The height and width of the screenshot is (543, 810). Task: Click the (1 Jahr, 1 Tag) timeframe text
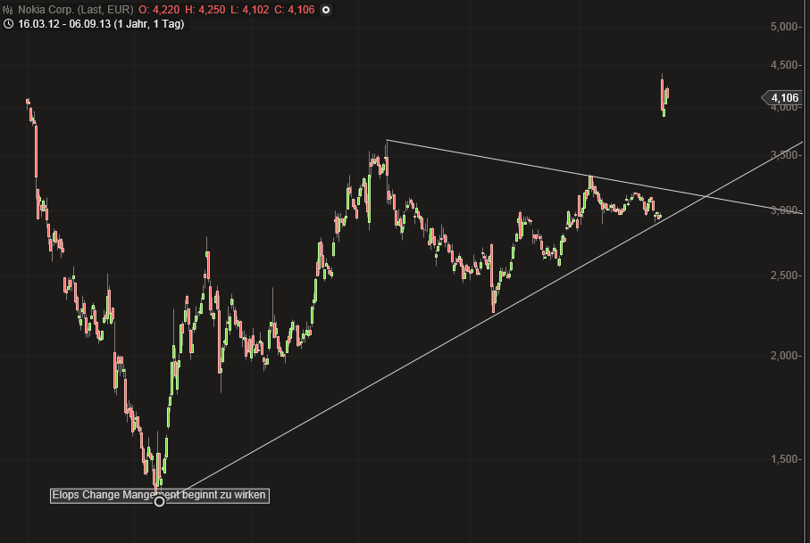150,25
